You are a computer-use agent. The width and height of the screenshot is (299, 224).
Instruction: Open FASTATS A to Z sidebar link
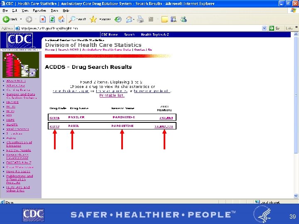tap(19, 163)
